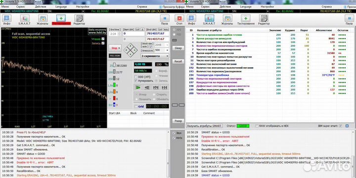This screenshot has width=356, height=178.
Task: Click the Sleep button
Action: 178,48
